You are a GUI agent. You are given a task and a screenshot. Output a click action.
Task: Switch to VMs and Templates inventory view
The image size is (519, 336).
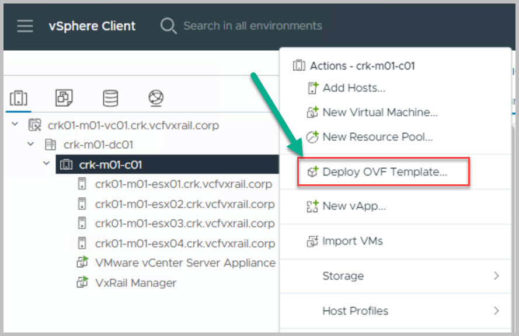[x=64, y=99]
